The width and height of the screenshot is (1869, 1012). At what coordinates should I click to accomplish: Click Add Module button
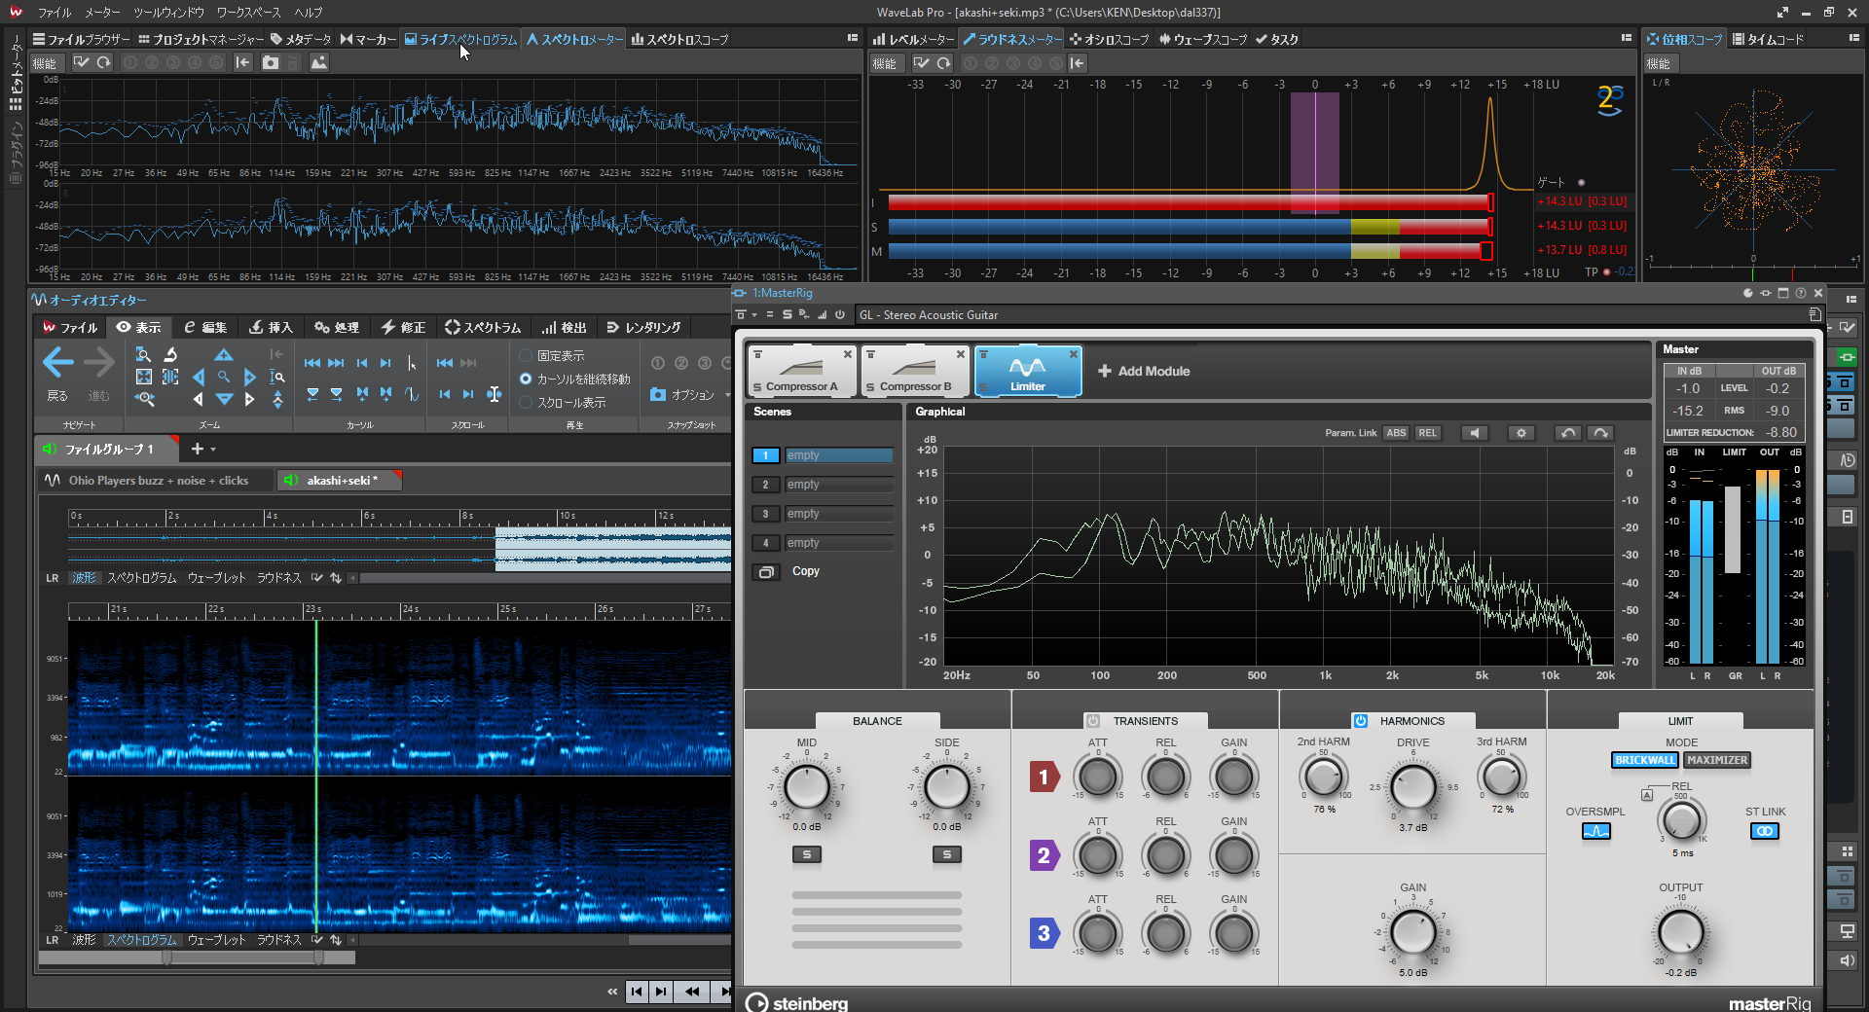1144,371
